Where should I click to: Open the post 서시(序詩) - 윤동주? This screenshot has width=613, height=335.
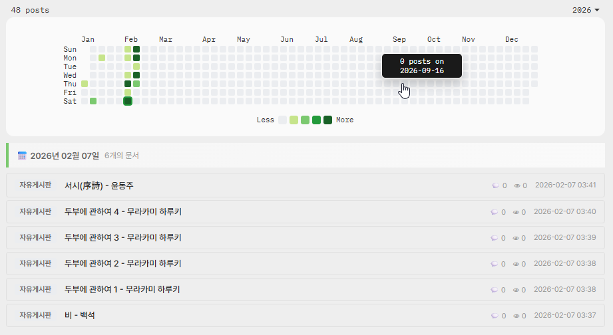[x=99, y=185]
